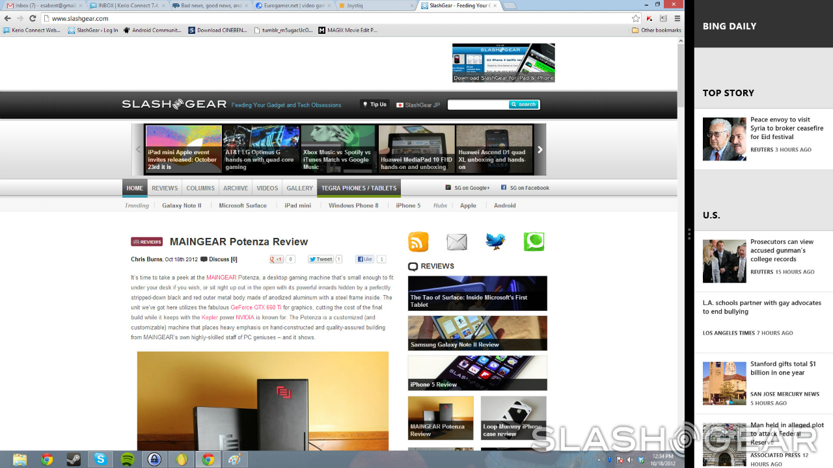Click the SlashGear search input field
The height and width of the screenshot is (468, 833).
coord(478,105)
